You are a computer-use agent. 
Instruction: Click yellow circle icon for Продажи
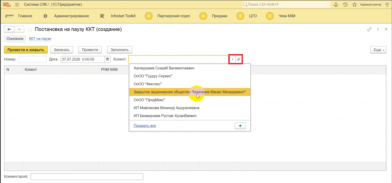(203, 16)
